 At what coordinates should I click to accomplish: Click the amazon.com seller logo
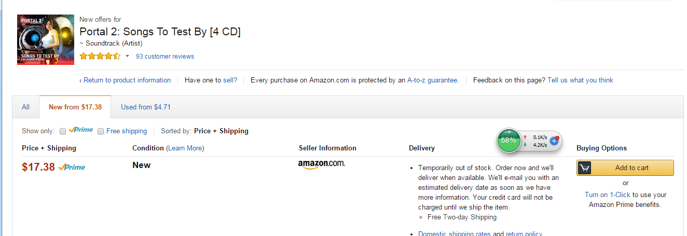pyautogui.click(x=321, y=164)
